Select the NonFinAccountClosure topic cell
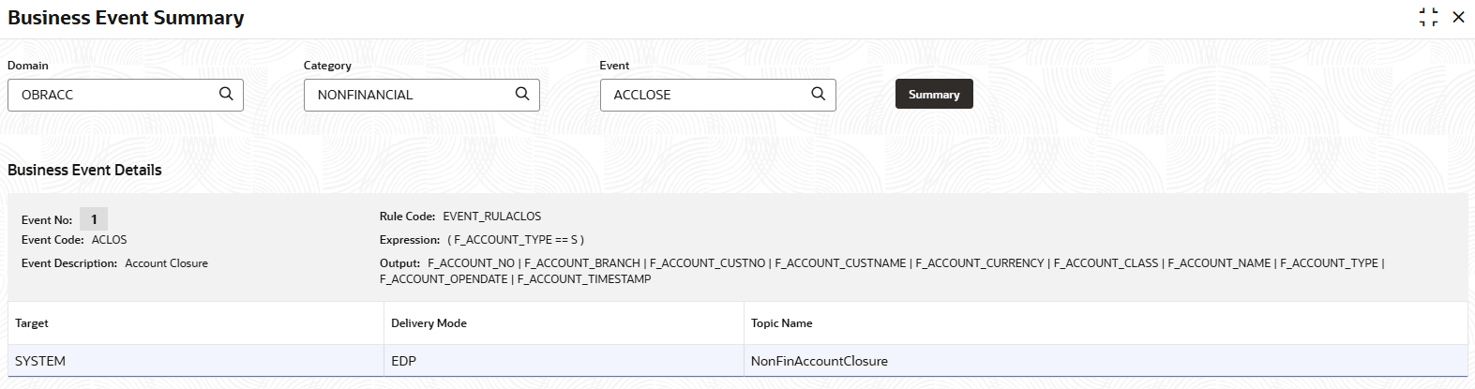The height and width of the screenshot is (389, 1475). [819, 361]
